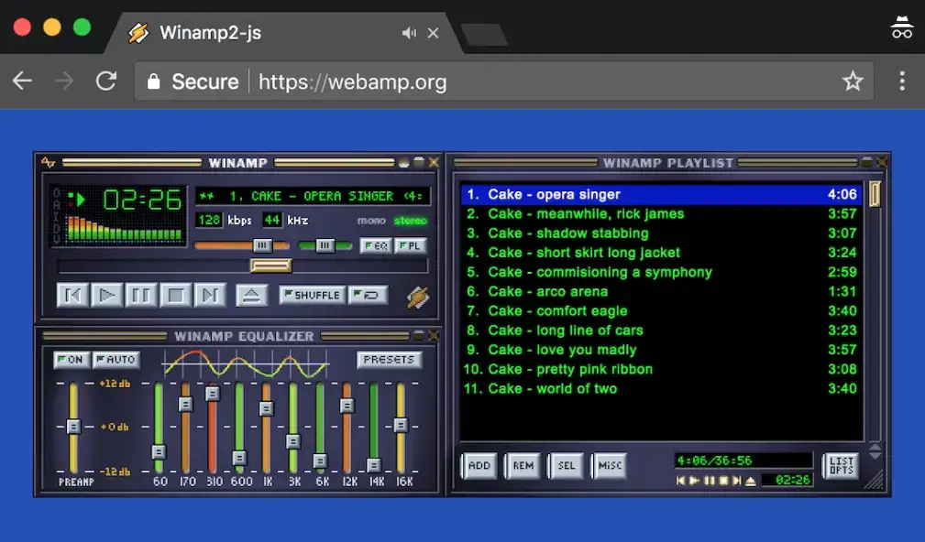Click the ADD button in playlist

click(479, 466)
